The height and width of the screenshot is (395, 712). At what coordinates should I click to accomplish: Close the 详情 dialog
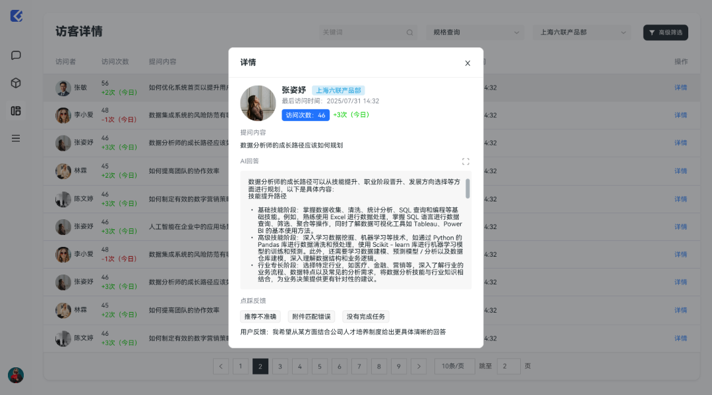(467, 63)
